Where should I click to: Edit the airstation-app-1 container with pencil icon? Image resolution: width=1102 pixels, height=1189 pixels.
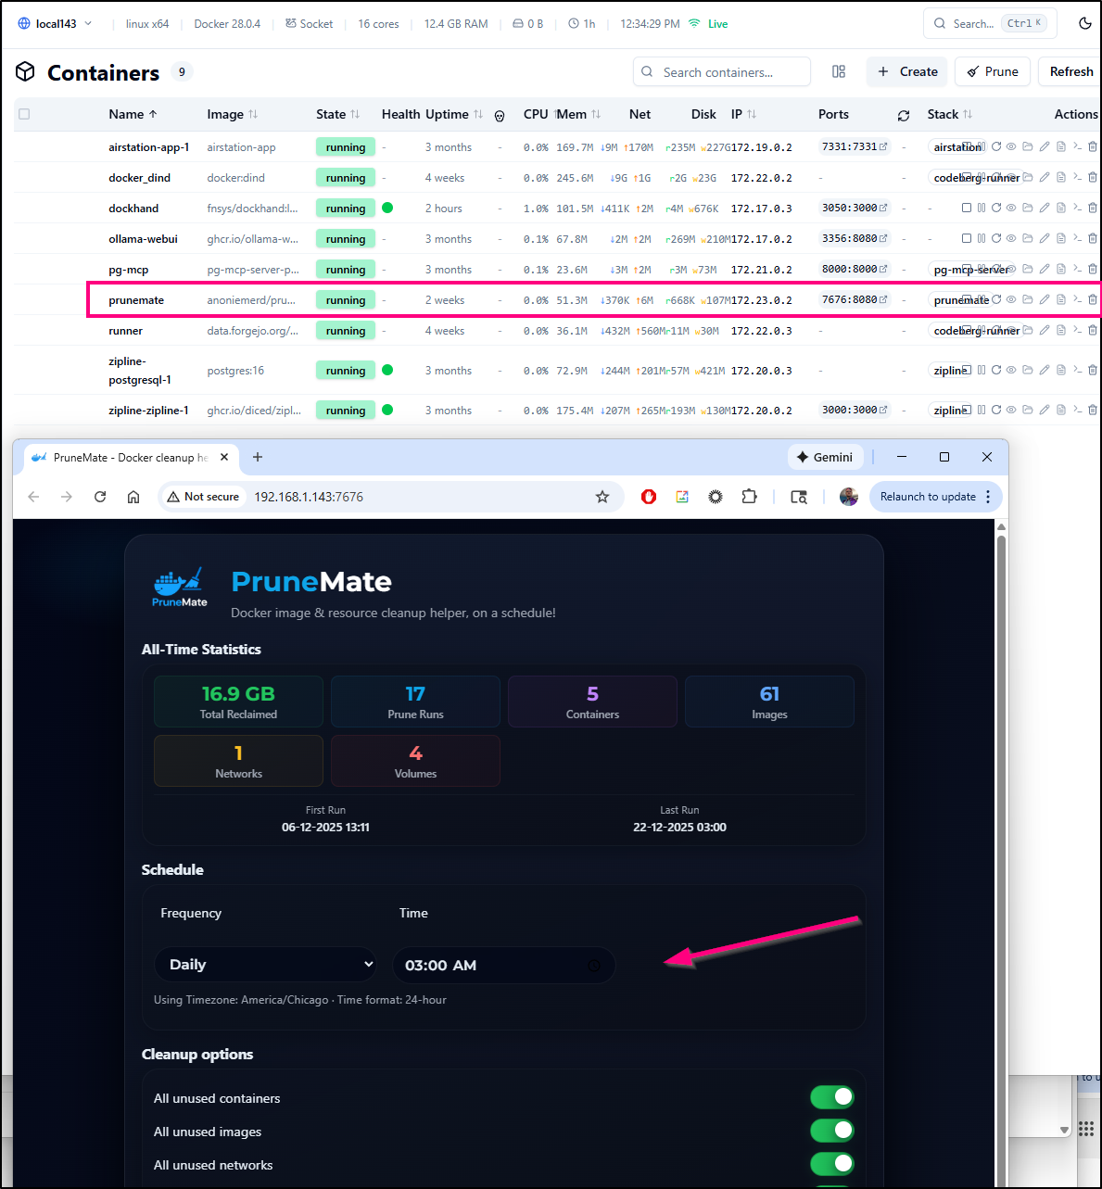[1045, 147]
